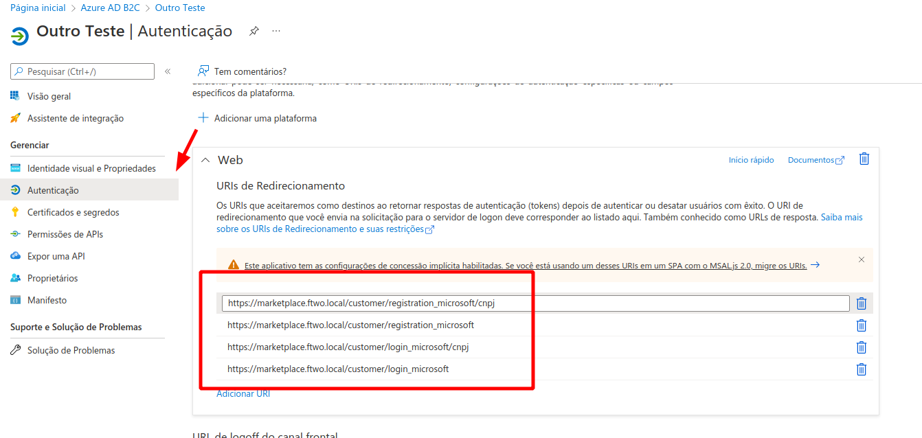Select Autenticação in the sidebar
922x438 pixels.
pos(89,190)
